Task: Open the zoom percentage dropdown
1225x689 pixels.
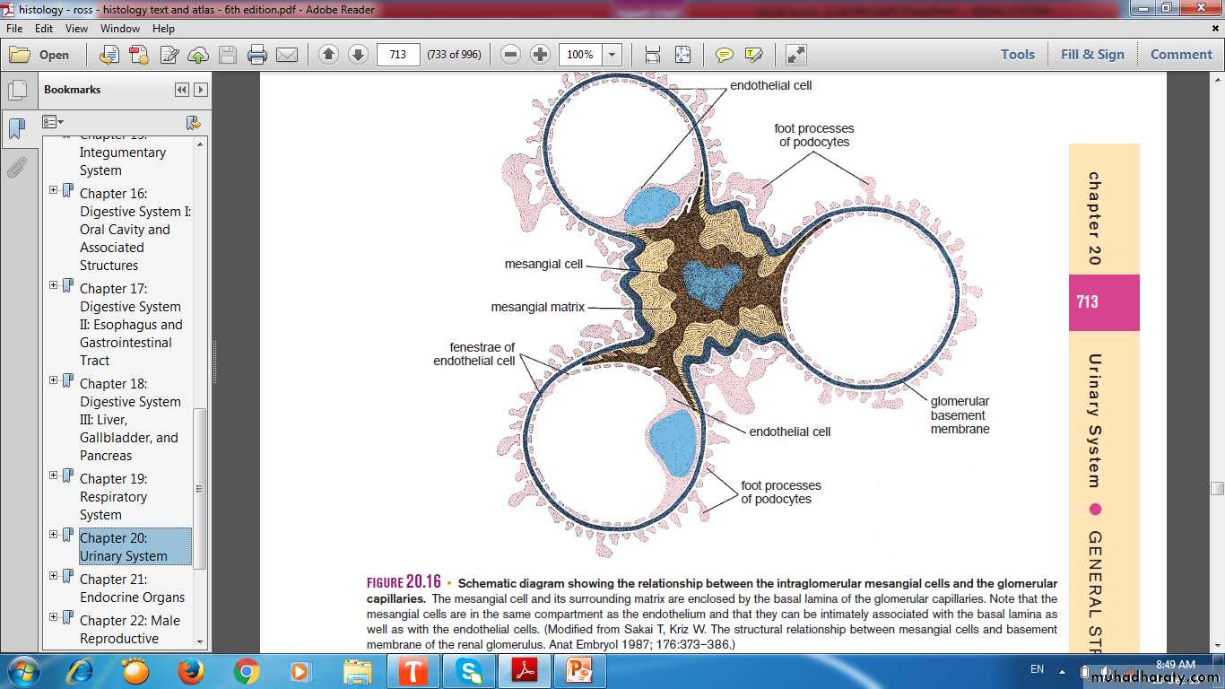Action: [613, 55]
